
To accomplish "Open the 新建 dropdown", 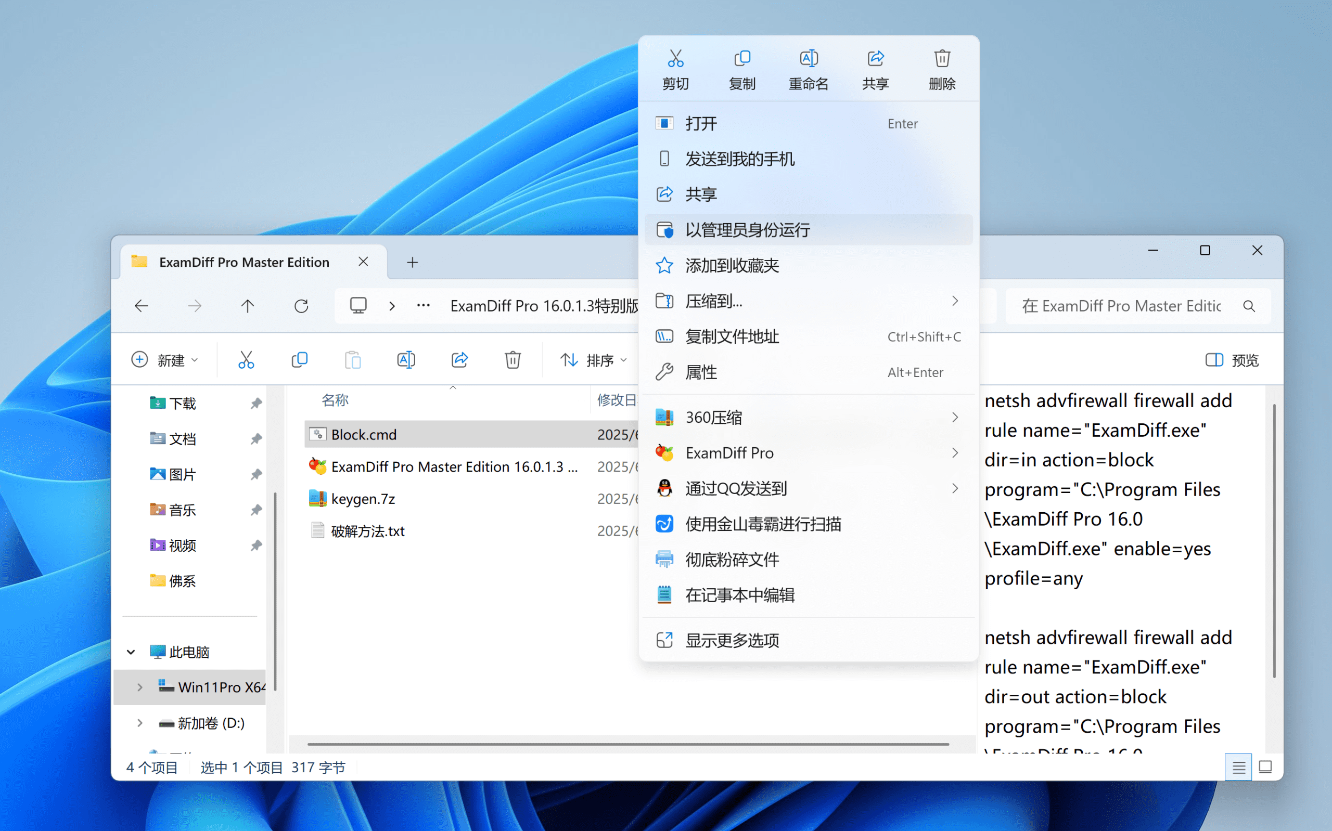I will click(165, 360).
